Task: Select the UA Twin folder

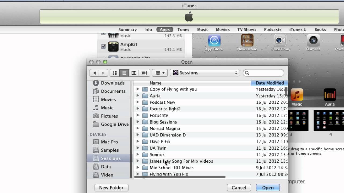Action: pos(210,148)
